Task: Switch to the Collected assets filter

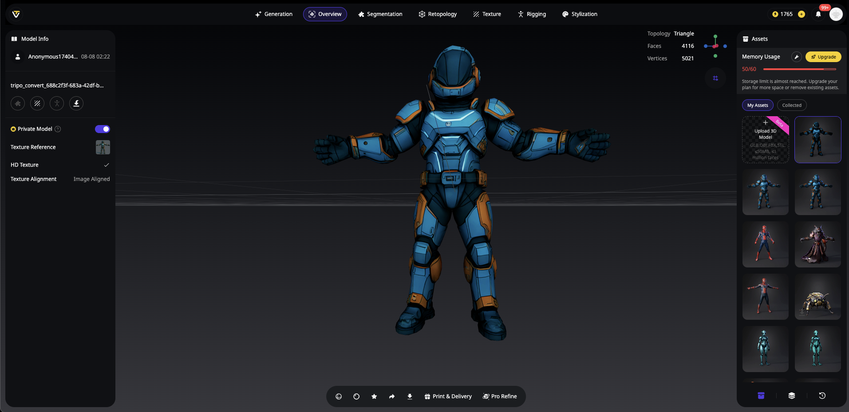Action: coord(792,105)
